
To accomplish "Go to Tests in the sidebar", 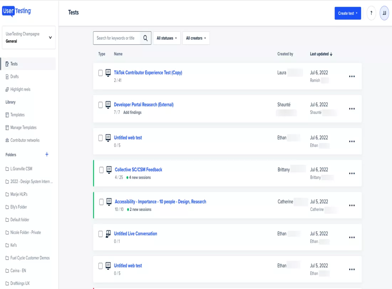I will tap(28, 64).
